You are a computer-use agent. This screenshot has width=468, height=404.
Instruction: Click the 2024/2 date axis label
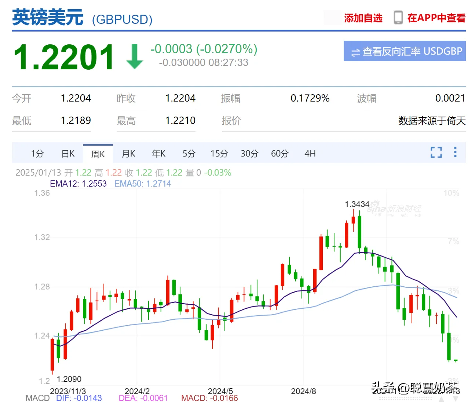(137, 391)
